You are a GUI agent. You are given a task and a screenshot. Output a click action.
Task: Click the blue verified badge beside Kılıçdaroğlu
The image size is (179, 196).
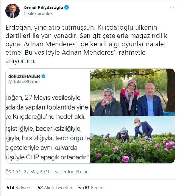pyautogui.click(x=66, y=7)
